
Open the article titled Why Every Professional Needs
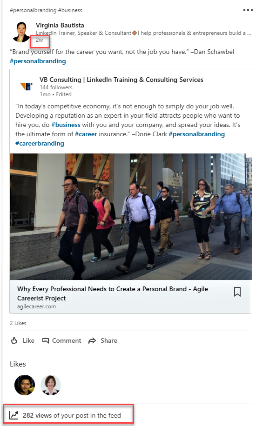[x=113, y=293]
